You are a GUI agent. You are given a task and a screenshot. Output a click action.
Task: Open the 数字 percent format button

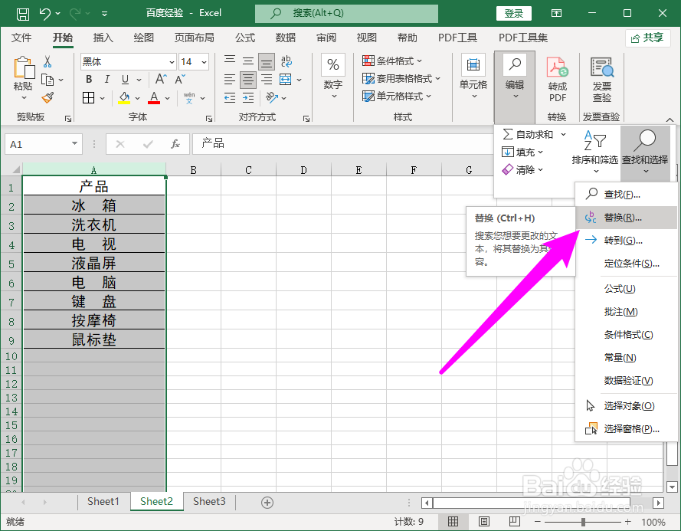coord(333,76)
